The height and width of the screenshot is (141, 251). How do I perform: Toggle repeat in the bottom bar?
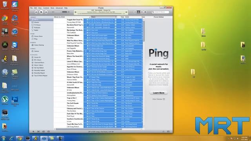click(x=44, y=132)
